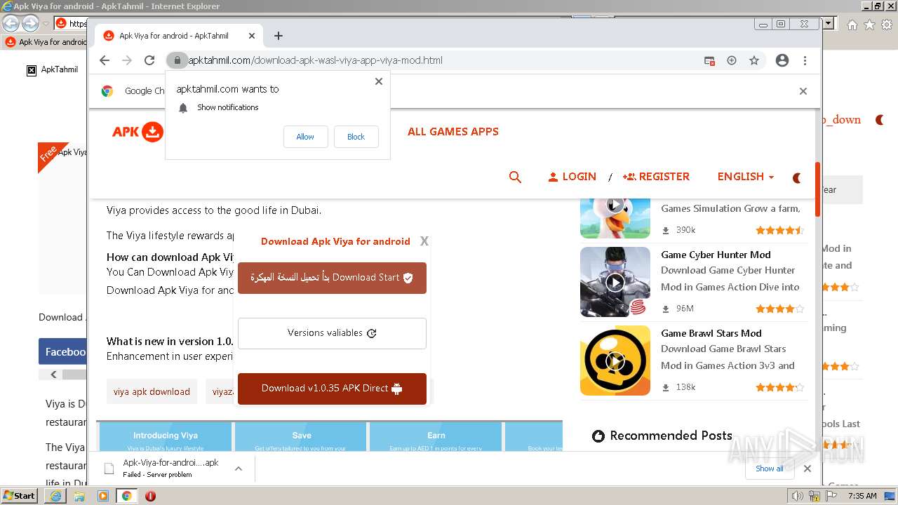This screenshot has width=898, height=505.
Task: Open Internet Explorer tools gear
Action: tap(885, 25)
